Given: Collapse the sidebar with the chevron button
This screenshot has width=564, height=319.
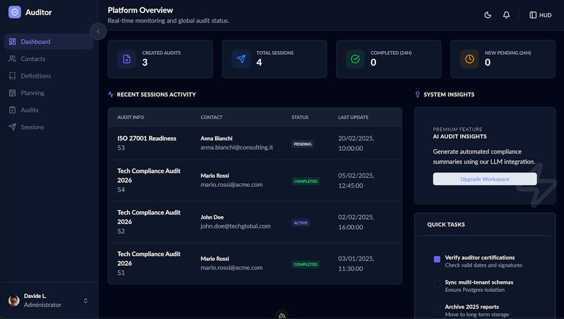Looking at the screenshot, I should pos(98,31).
